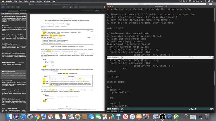Click Preview zoom in button
Screen dimensions: 216x121
pyautogui.click(x=13, y=7)
